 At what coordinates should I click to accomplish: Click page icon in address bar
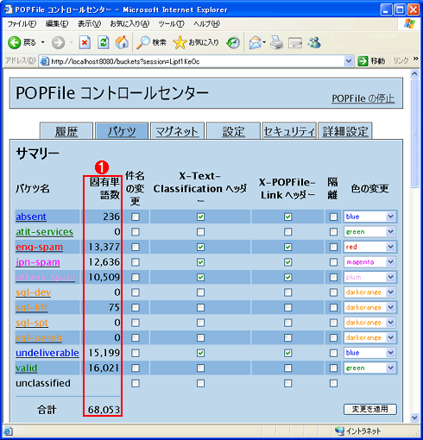point(44,61)
